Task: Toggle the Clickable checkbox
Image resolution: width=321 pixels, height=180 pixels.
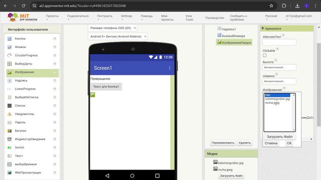Action: pyautogui.click(x=265, y=55)
